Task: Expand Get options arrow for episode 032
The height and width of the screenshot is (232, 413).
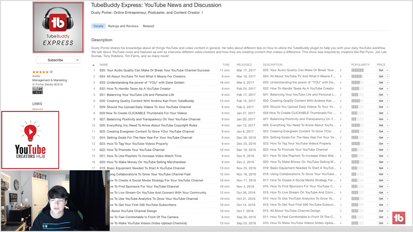Action: 388,88
